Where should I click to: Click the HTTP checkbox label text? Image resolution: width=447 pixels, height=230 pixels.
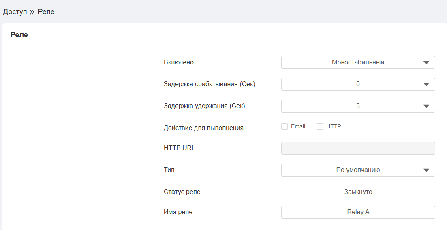334,126
